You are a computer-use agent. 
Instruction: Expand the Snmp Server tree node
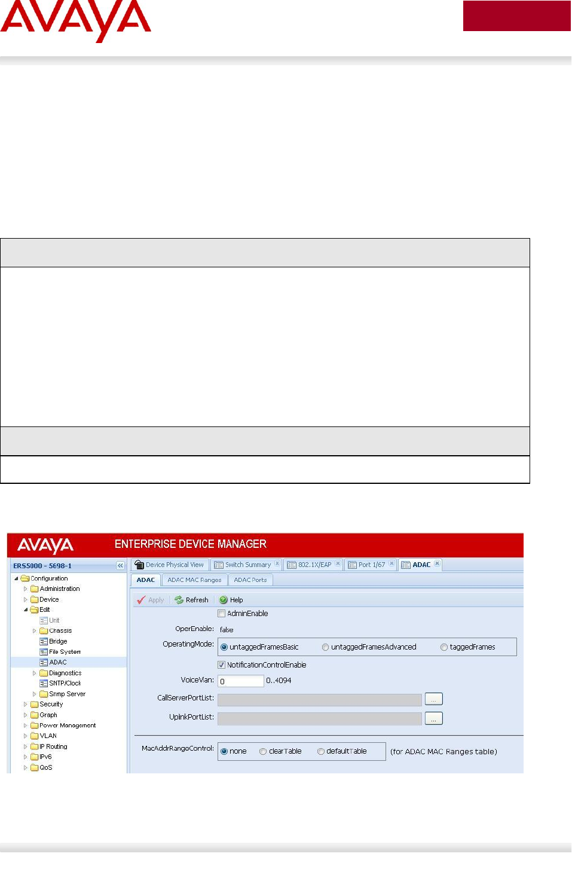pyautogui.click(x=34, y=694)
